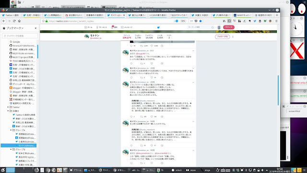Click the 80% zoom level indicator
Viewport: 307px width, 173px height.
[x=183, y=21]
